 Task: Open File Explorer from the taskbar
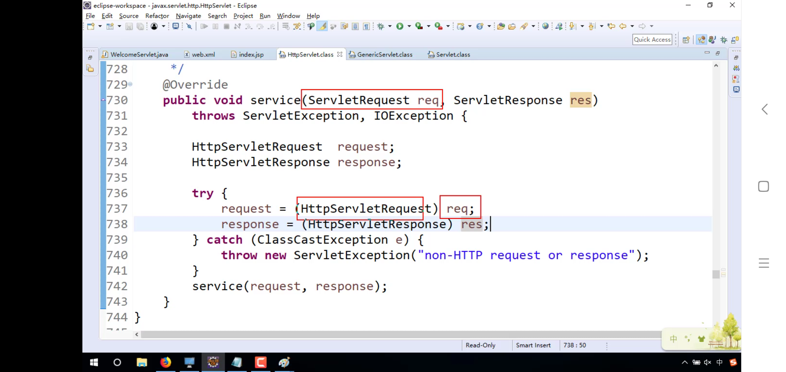click(142, 362)
